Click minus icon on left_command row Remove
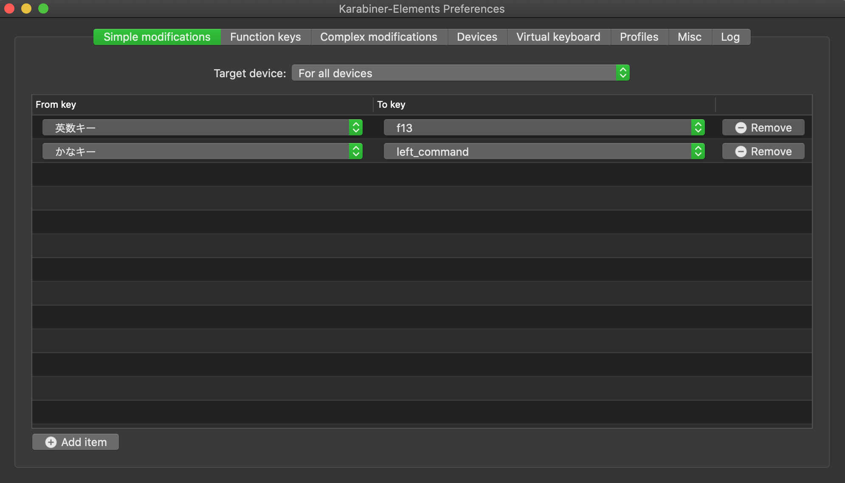Viewport: 845px width, 483px height. point(741,152)
